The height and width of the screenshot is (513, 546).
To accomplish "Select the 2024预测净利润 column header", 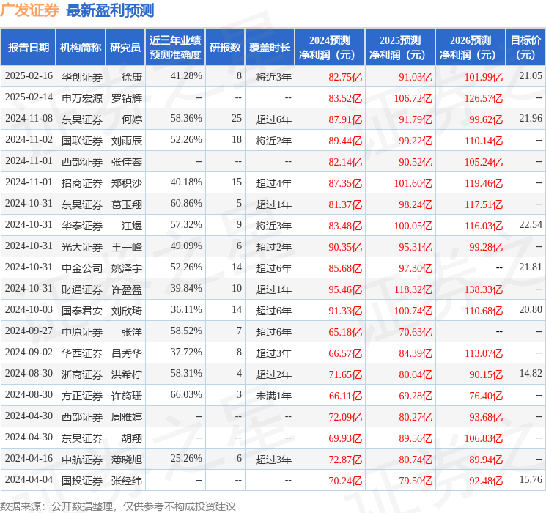I will click(330, 48).
